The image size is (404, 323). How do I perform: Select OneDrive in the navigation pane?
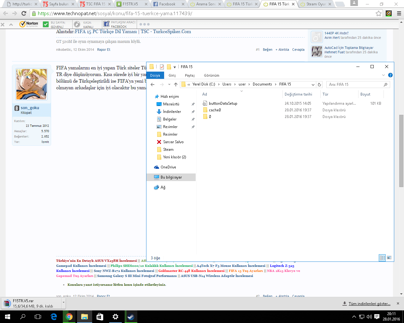[168, 167]
